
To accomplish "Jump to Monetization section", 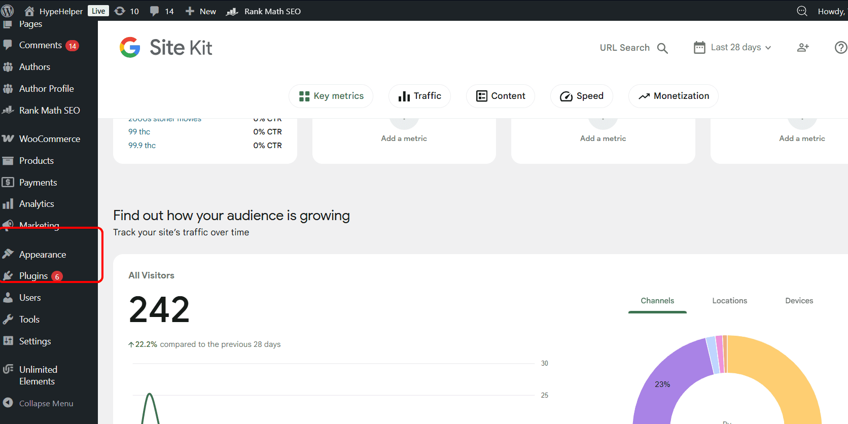I will click(x=674, y=96).
